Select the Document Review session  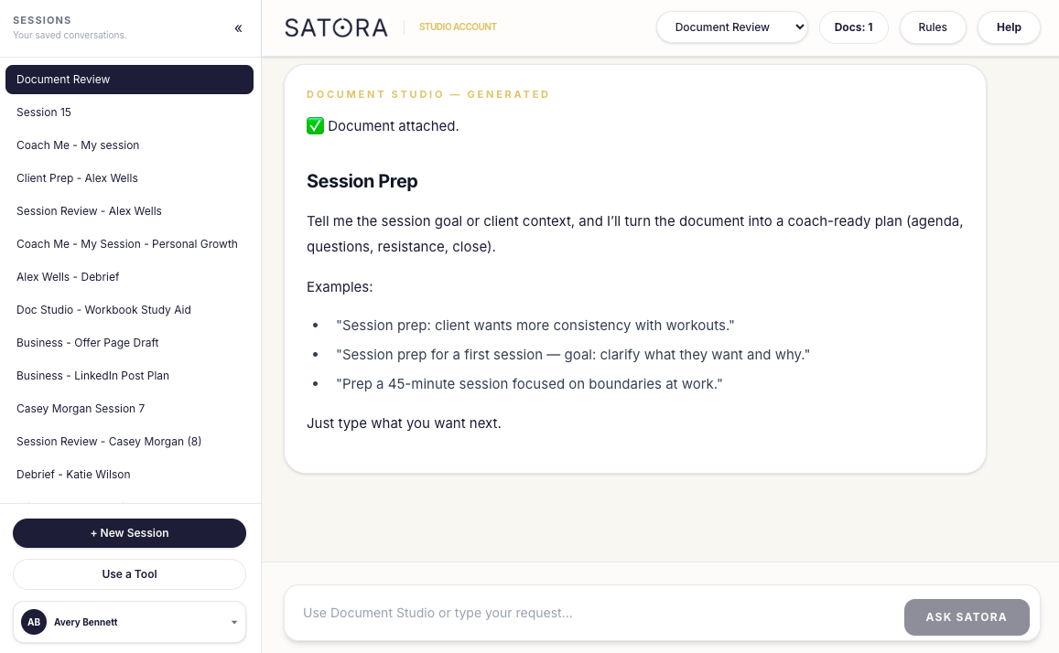pyautogui.click(x=129, y=80)
